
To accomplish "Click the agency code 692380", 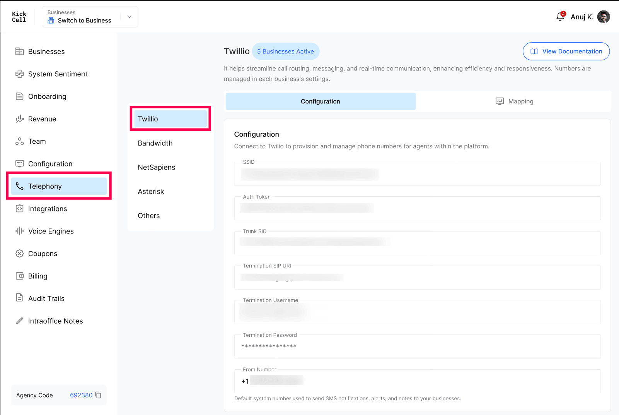I will click(x=81, y=395).
